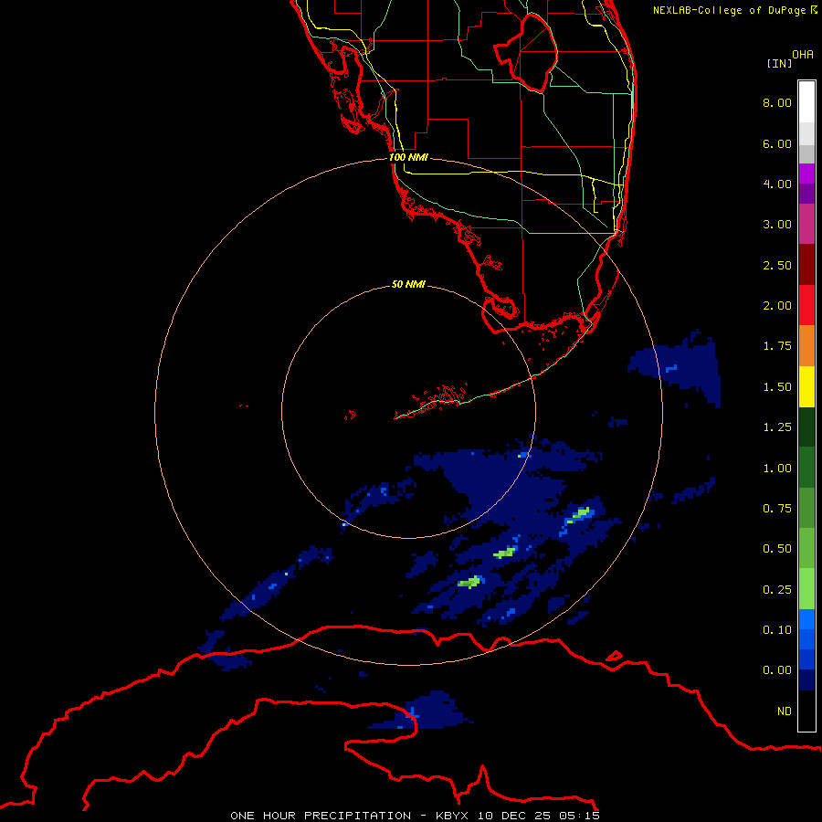Viewport: 822px width, 822px height.
Task: Choose the navy swatch just above ND
Action: [x=806, y=680]
